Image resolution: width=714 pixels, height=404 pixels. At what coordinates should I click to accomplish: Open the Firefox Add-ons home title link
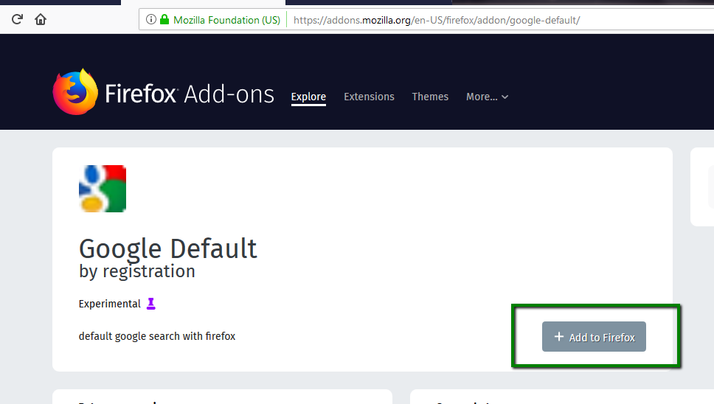[190, 94]
